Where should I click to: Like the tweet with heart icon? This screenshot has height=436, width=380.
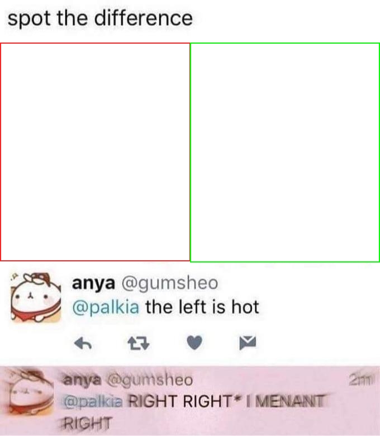(x=194, y=343)
